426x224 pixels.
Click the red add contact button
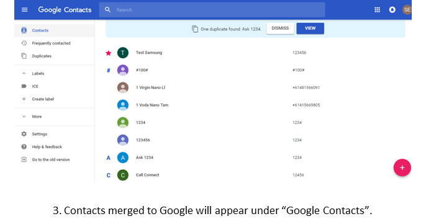pos(402,168)
